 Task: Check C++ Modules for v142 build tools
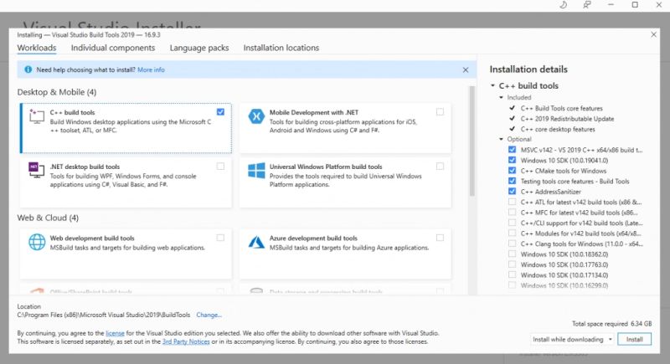click(512, 233)
